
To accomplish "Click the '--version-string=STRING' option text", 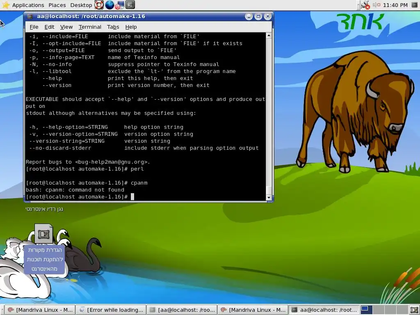I will 67,141.
